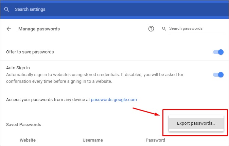Focus the Search settings text field
Viewport: 229px width, 146px height.
68,9
